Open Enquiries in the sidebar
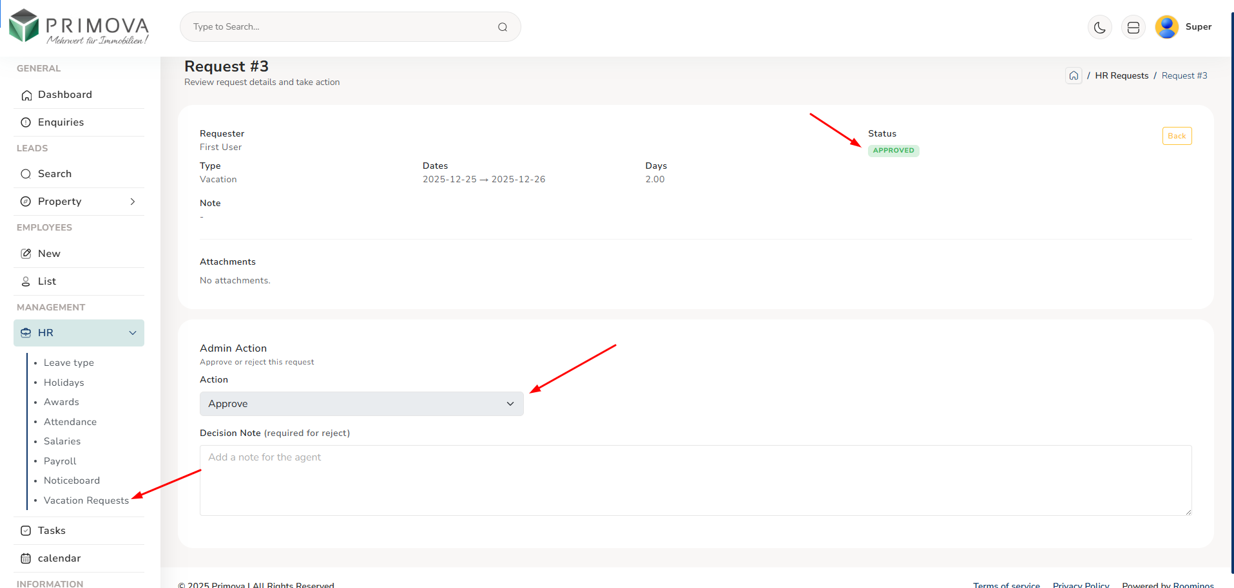1234x588 pixels. point(61,122)
